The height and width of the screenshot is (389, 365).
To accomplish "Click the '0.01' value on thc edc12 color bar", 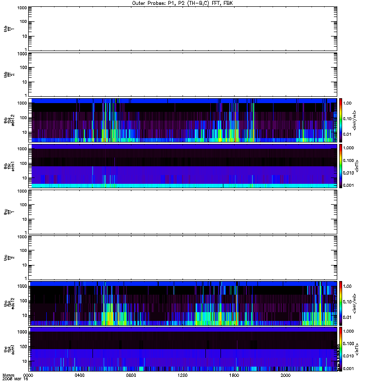I will (x=347, y=318).
